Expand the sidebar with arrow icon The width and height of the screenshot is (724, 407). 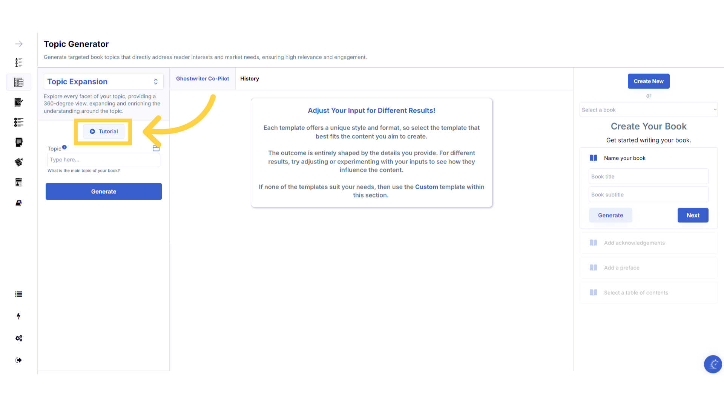click(x=19, y=44)
